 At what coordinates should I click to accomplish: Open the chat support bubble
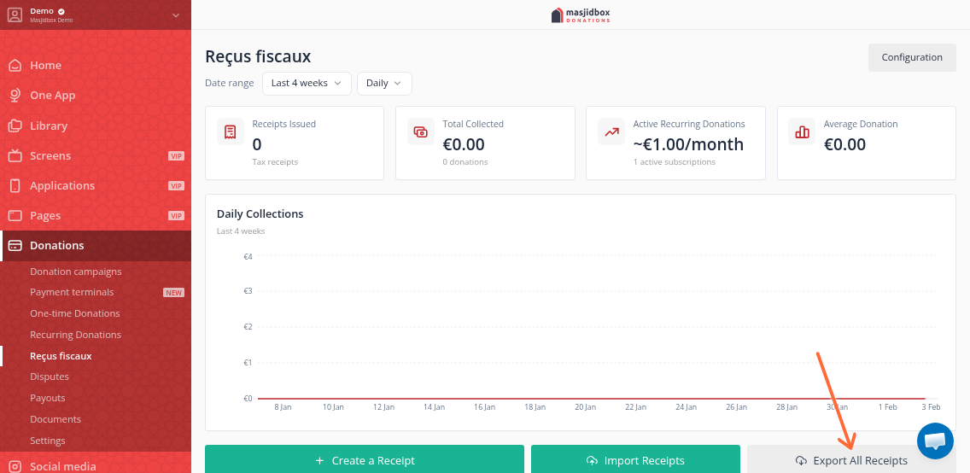tap(935, 441)
